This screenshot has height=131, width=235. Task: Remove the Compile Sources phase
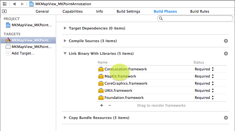tap(226, 41)
